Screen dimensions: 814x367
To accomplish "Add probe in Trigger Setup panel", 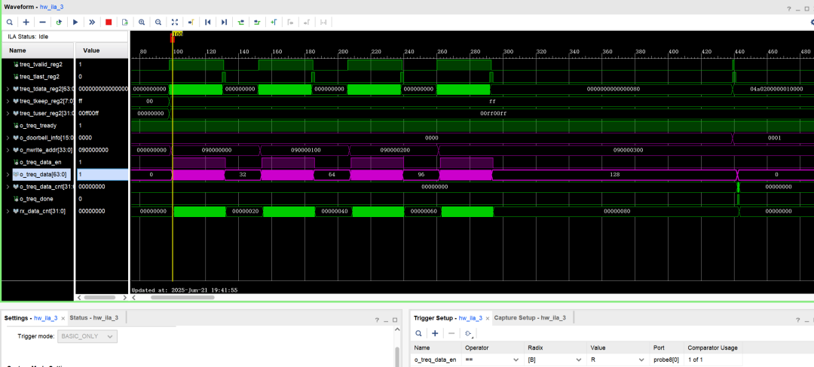I will [x=435, y=333].
